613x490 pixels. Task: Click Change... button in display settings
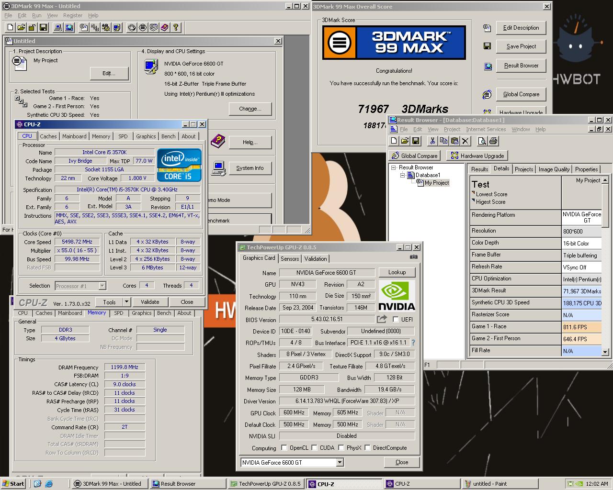[x=250, y=109]
